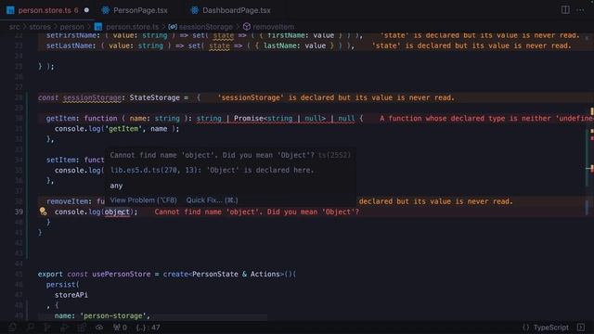Viewport: 594px width, 334px height.
Task: Click the React icon on PersonPage.tsx tab
Action: coord(106,10)
